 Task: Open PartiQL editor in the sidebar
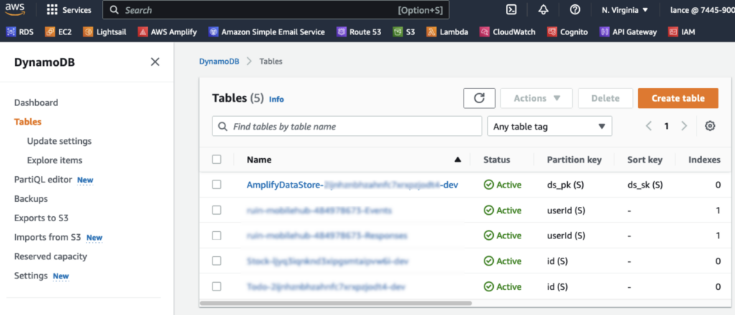click(x=43, y=180)
